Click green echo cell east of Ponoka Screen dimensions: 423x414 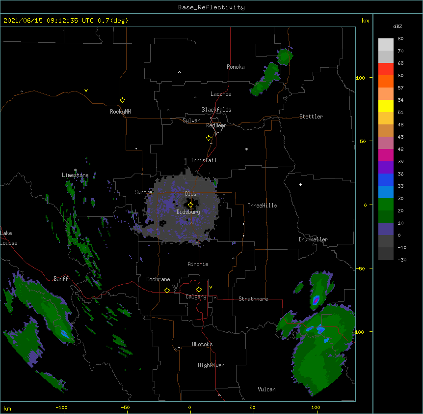pyautogui.click(x=284, y=56)
